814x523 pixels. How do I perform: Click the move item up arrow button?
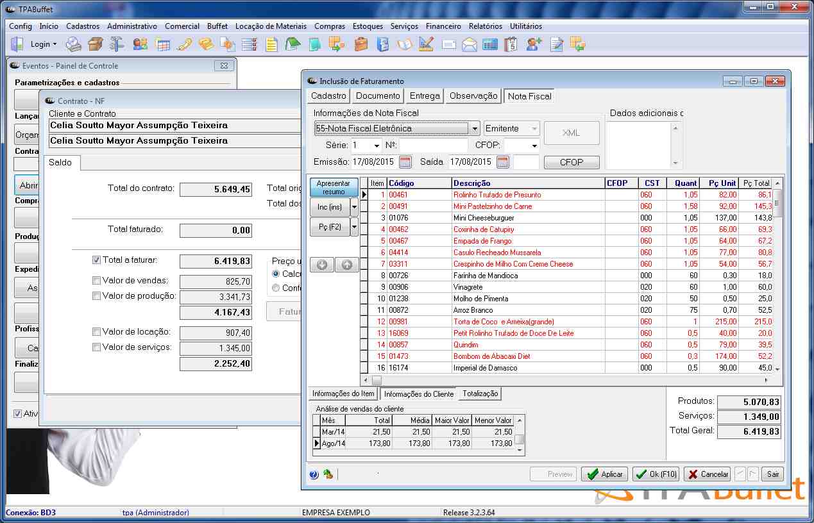click(346, 265)
